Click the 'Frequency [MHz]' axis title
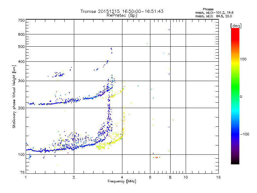257x193 pixels. [x=122, y=181]
